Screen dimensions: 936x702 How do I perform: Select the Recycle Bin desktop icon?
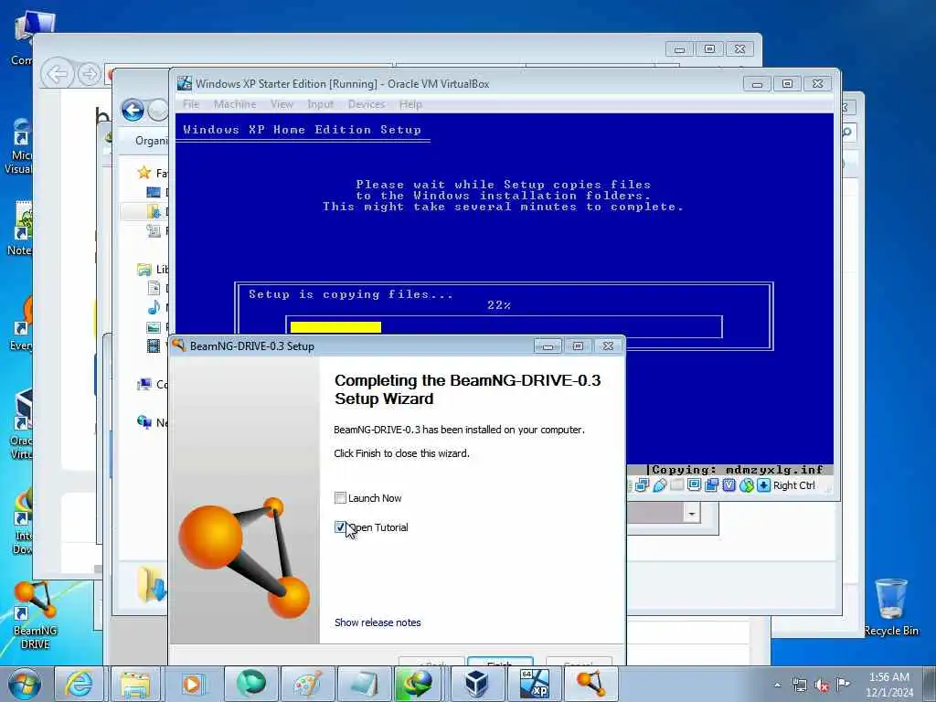891,608
